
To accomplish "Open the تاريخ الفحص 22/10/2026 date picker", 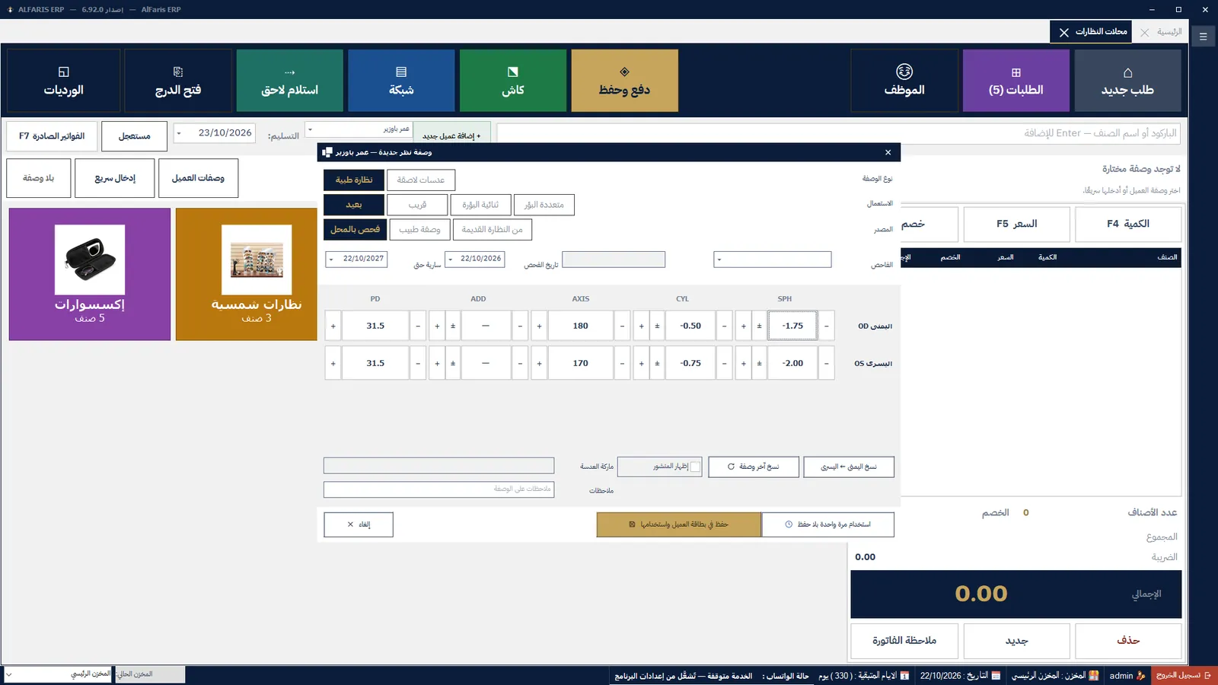I will 451,259.
